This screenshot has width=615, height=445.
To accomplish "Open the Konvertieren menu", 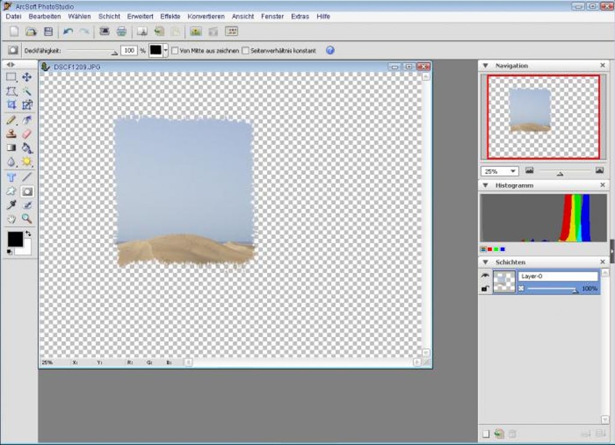I will coord(206,16).
